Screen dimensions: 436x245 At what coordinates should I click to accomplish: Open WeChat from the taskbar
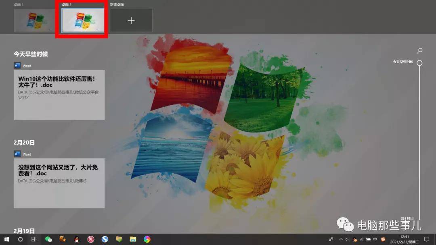pyautogui.click(x=48, y=239)
